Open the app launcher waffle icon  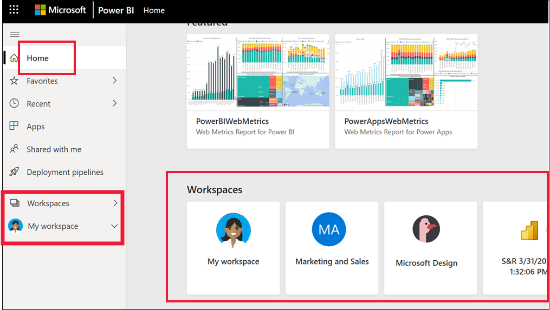[x=14, y=10]
